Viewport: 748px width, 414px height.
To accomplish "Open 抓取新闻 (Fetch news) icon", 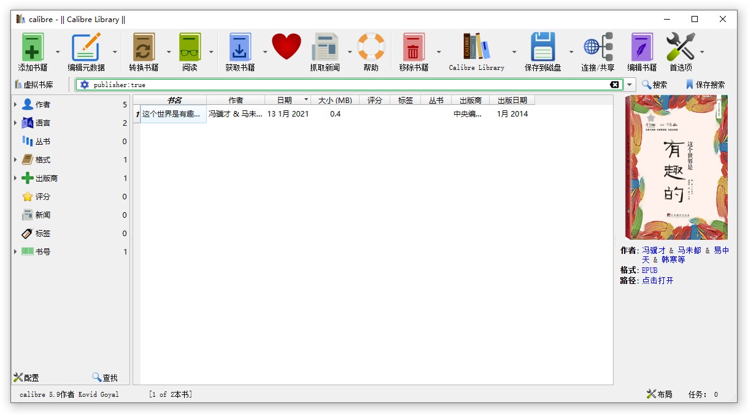I will 325,47.
